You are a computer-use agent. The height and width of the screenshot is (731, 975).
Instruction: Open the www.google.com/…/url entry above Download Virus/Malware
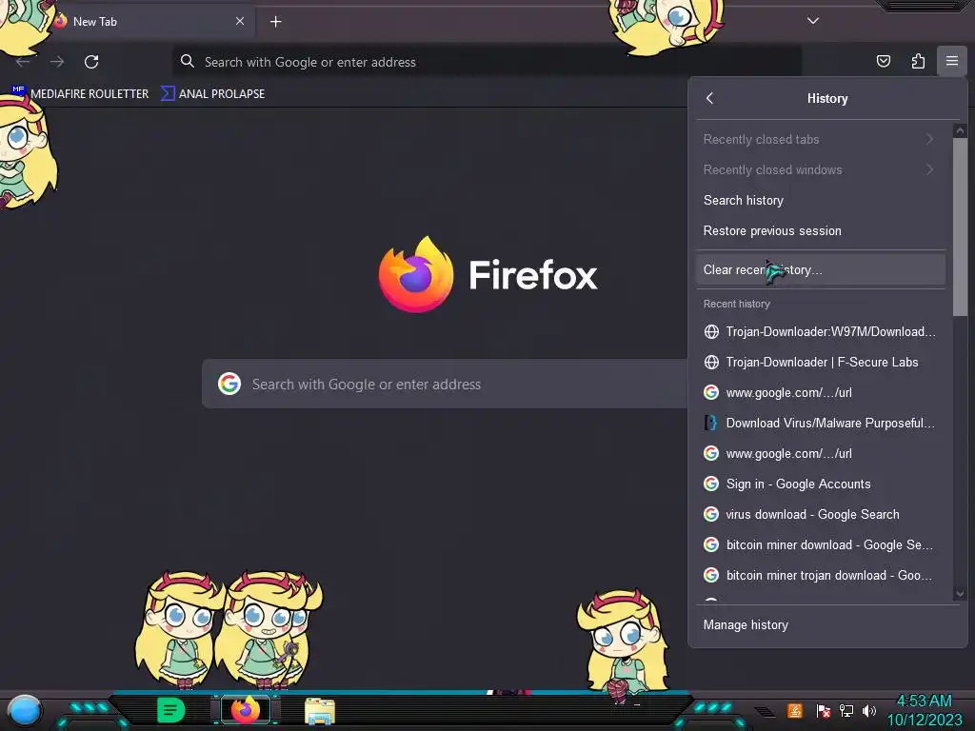point(820,392)
